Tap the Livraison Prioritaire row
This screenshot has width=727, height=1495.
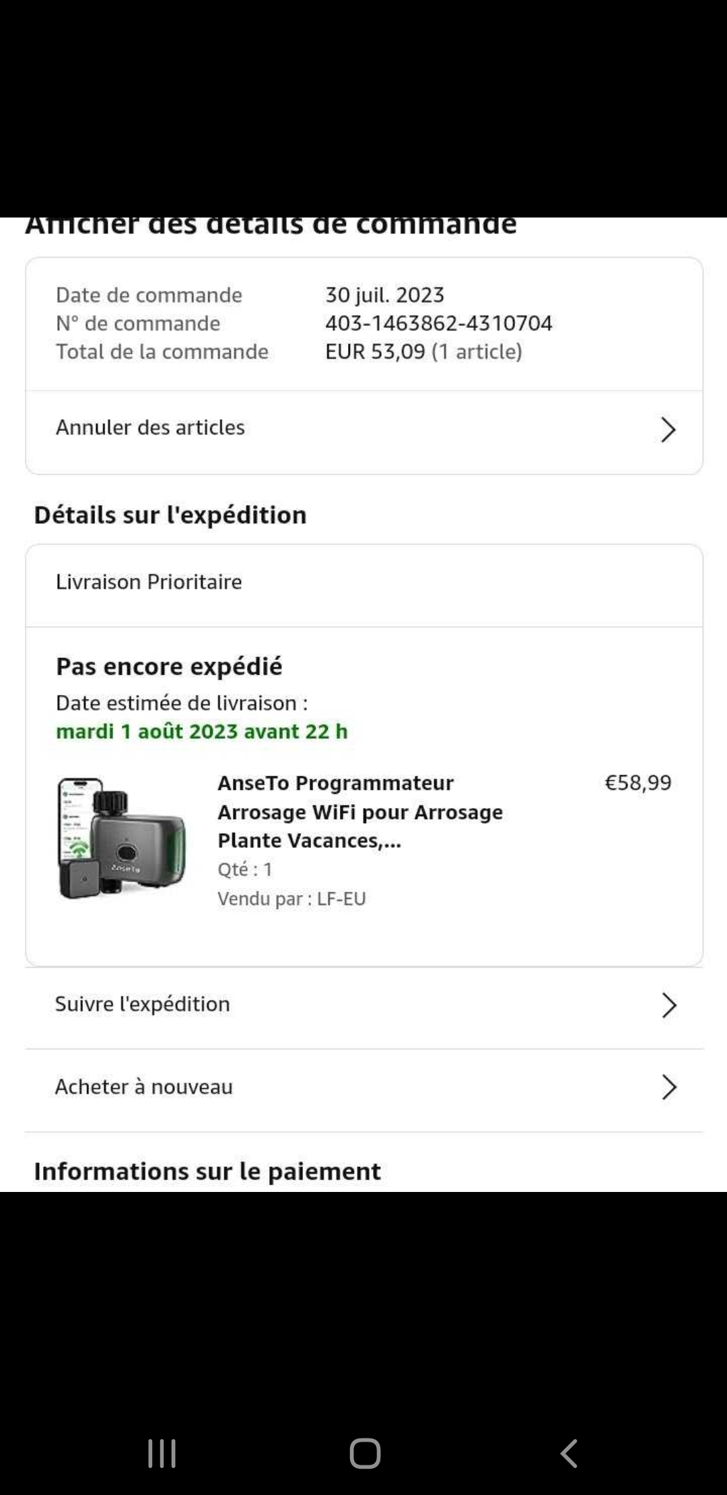coord(149,582)
